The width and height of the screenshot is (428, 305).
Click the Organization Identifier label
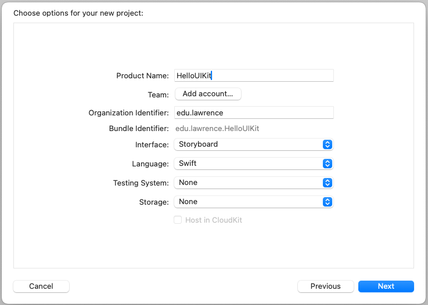tap(128, 113)
